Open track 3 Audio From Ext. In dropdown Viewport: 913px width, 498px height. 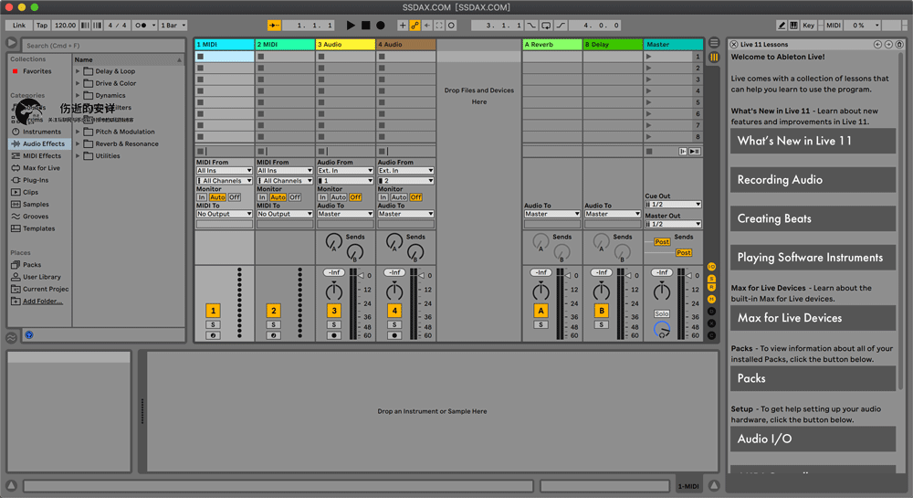(x=345, y=171)
